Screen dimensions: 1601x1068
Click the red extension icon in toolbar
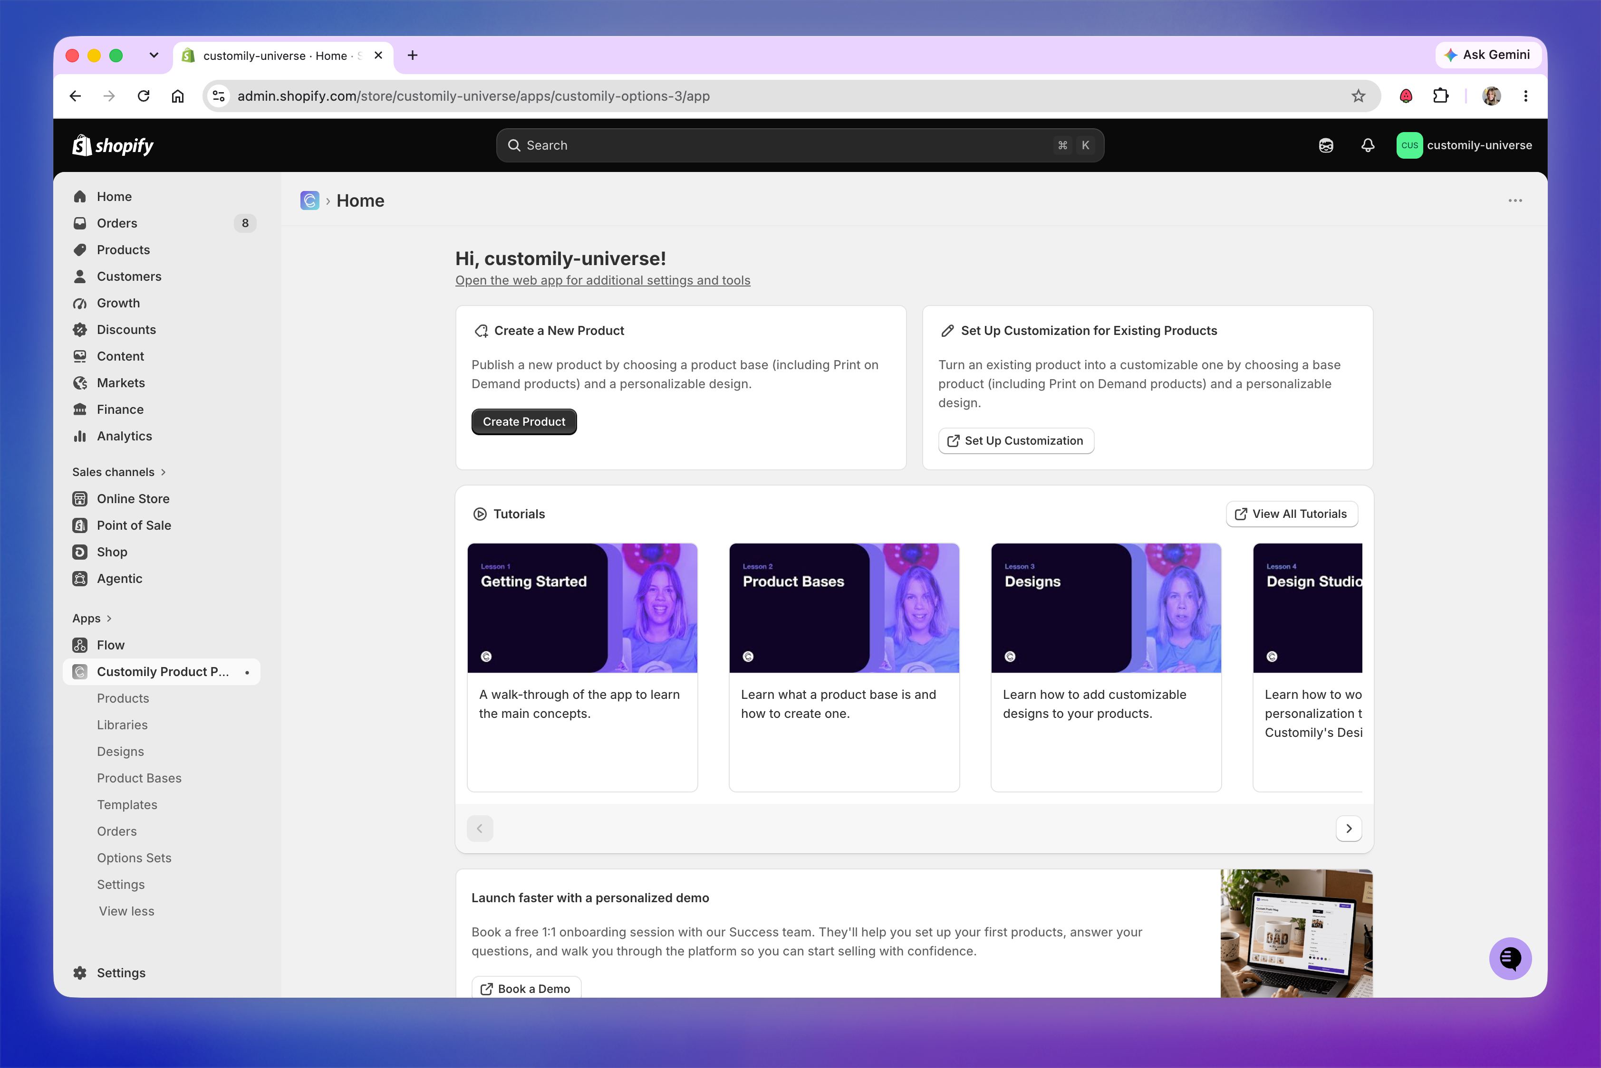pyautogui.click(x=1405, y=96)
